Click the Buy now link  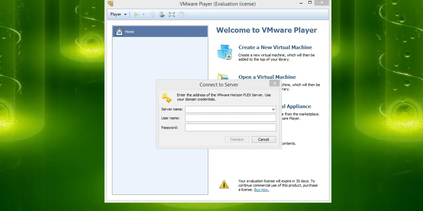[x=261, y=190]
